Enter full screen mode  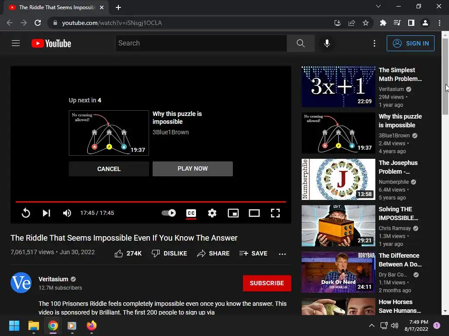pos(275,213)
